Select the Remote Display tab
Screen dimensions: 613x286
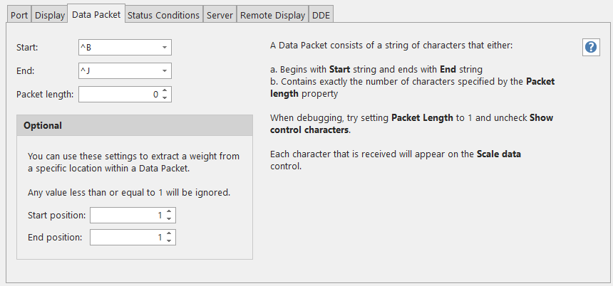(272, 15)
